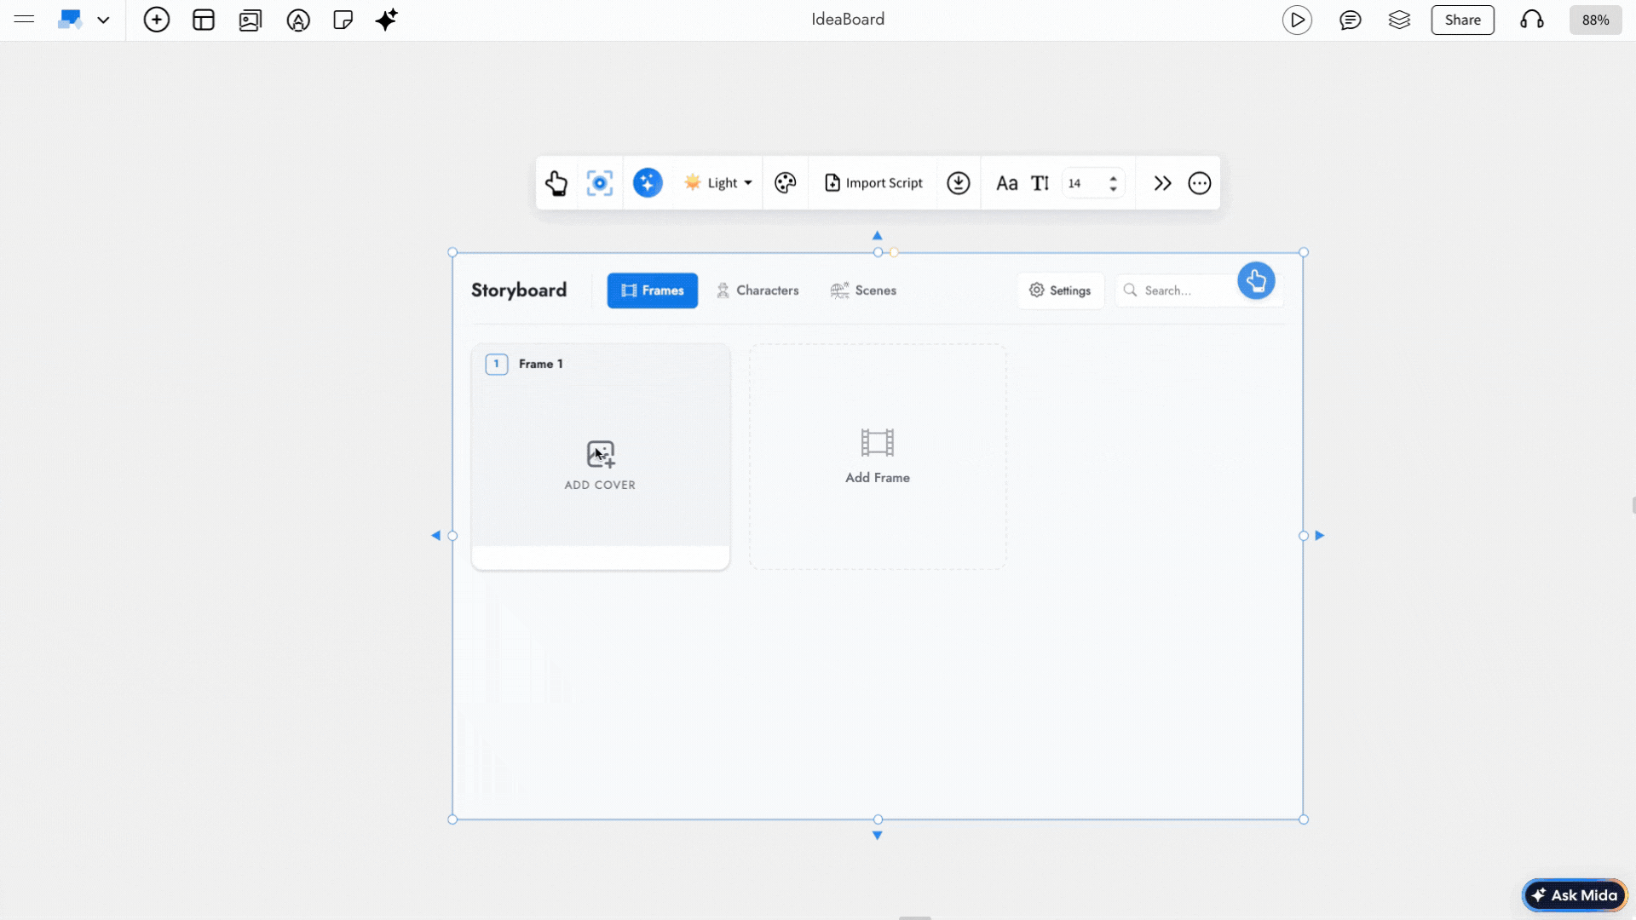
Task: Open the color palette icon
Action: 785,183
